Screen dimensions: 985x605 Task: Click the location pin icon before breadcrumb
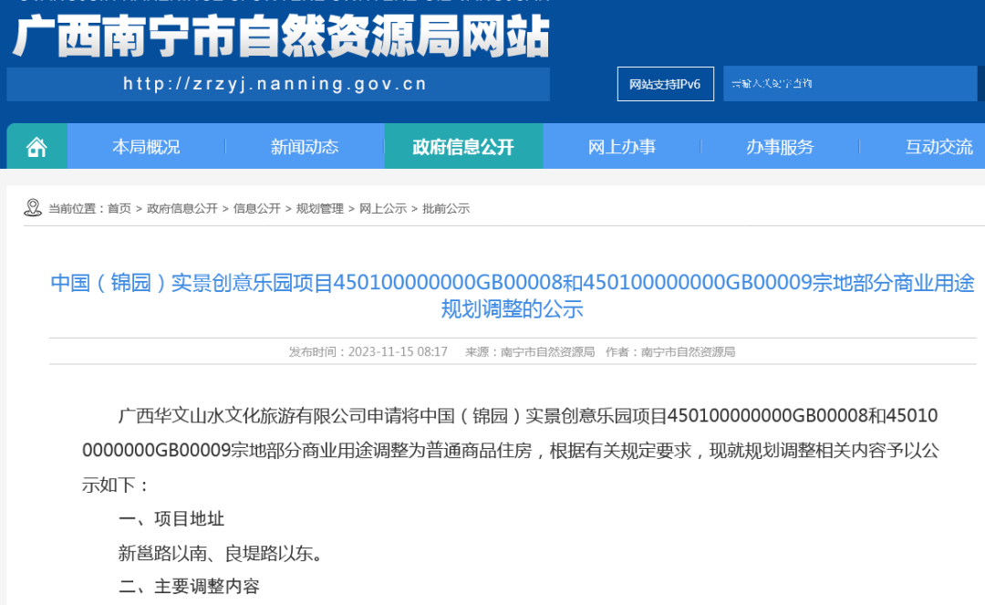pyautogui.click(x=33, y=208)
